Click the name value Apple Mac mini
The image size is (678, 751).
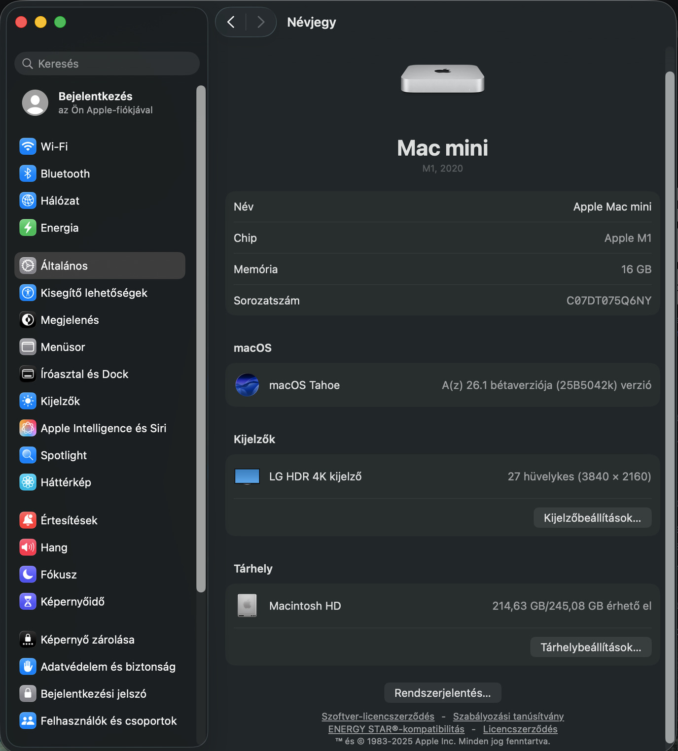[x=612, y=207]
